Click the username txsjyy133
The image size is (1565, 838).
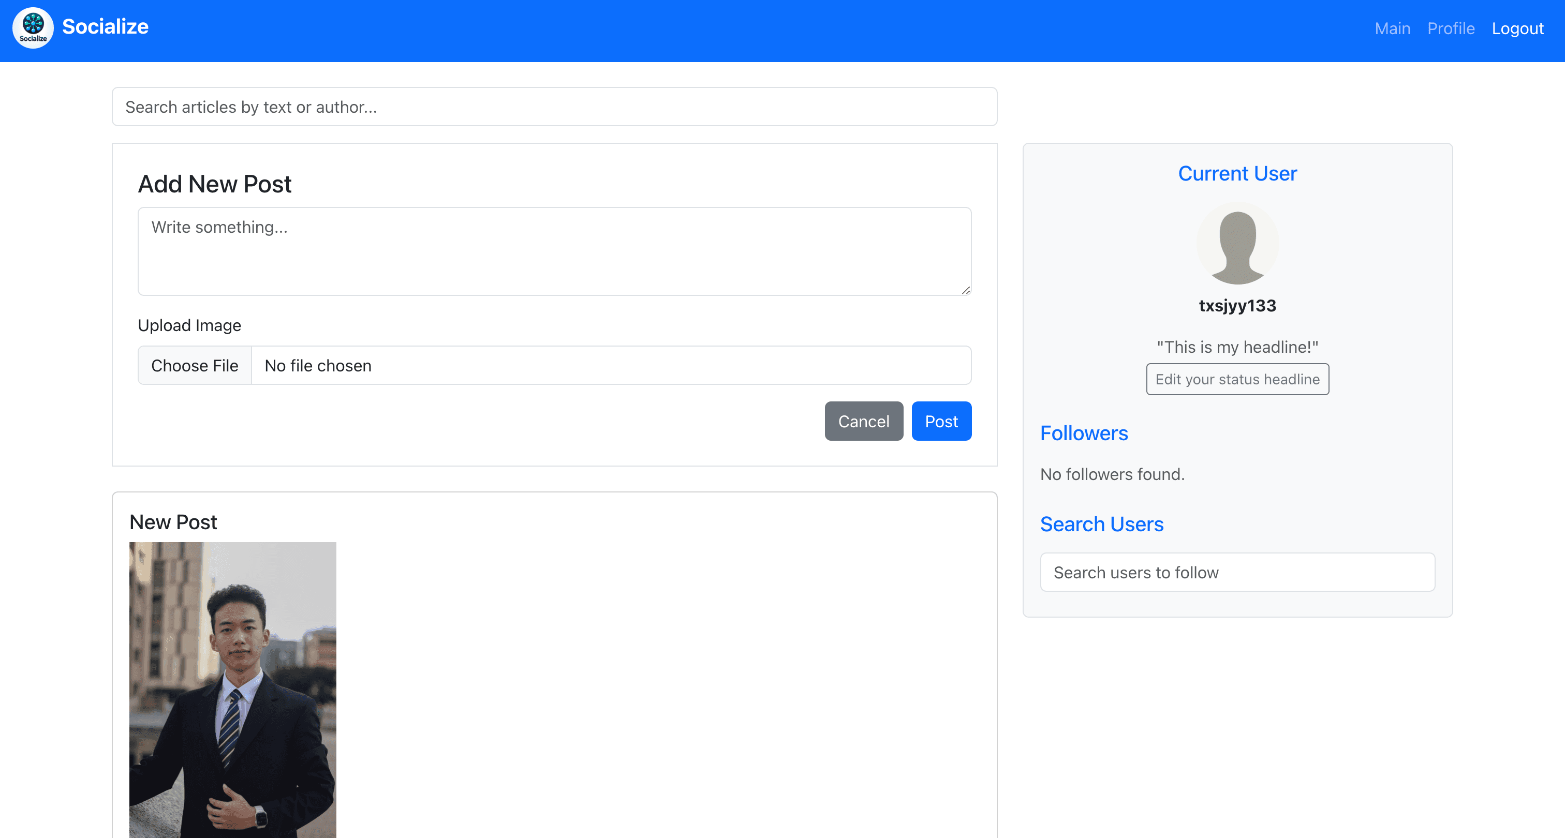click(x=1237, y=305)
